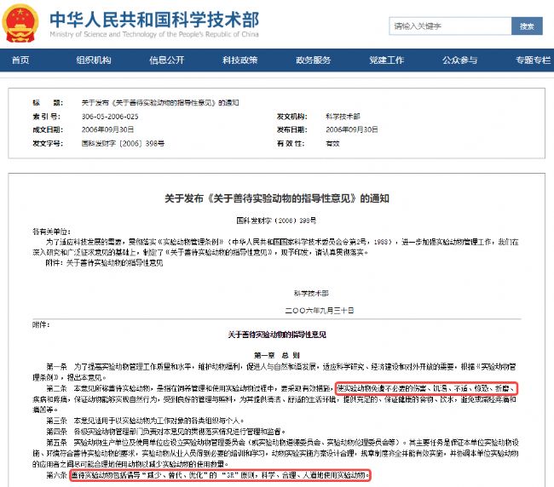Click the red-boxed text in 第二条

[426, 387]
